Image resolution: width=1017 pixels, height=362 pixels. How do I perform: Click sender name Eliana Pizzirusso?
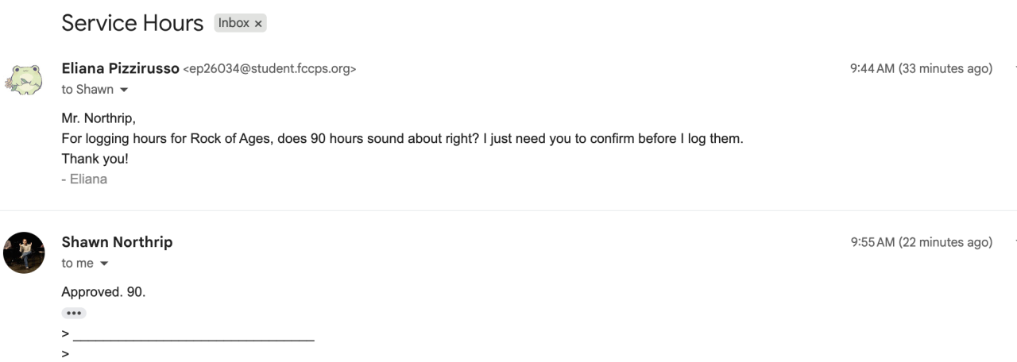coord(120,68)
